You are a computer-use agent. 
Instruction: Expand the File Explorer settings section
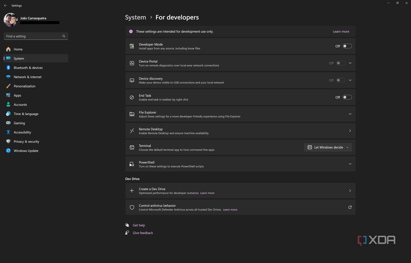tap(350, 114)
